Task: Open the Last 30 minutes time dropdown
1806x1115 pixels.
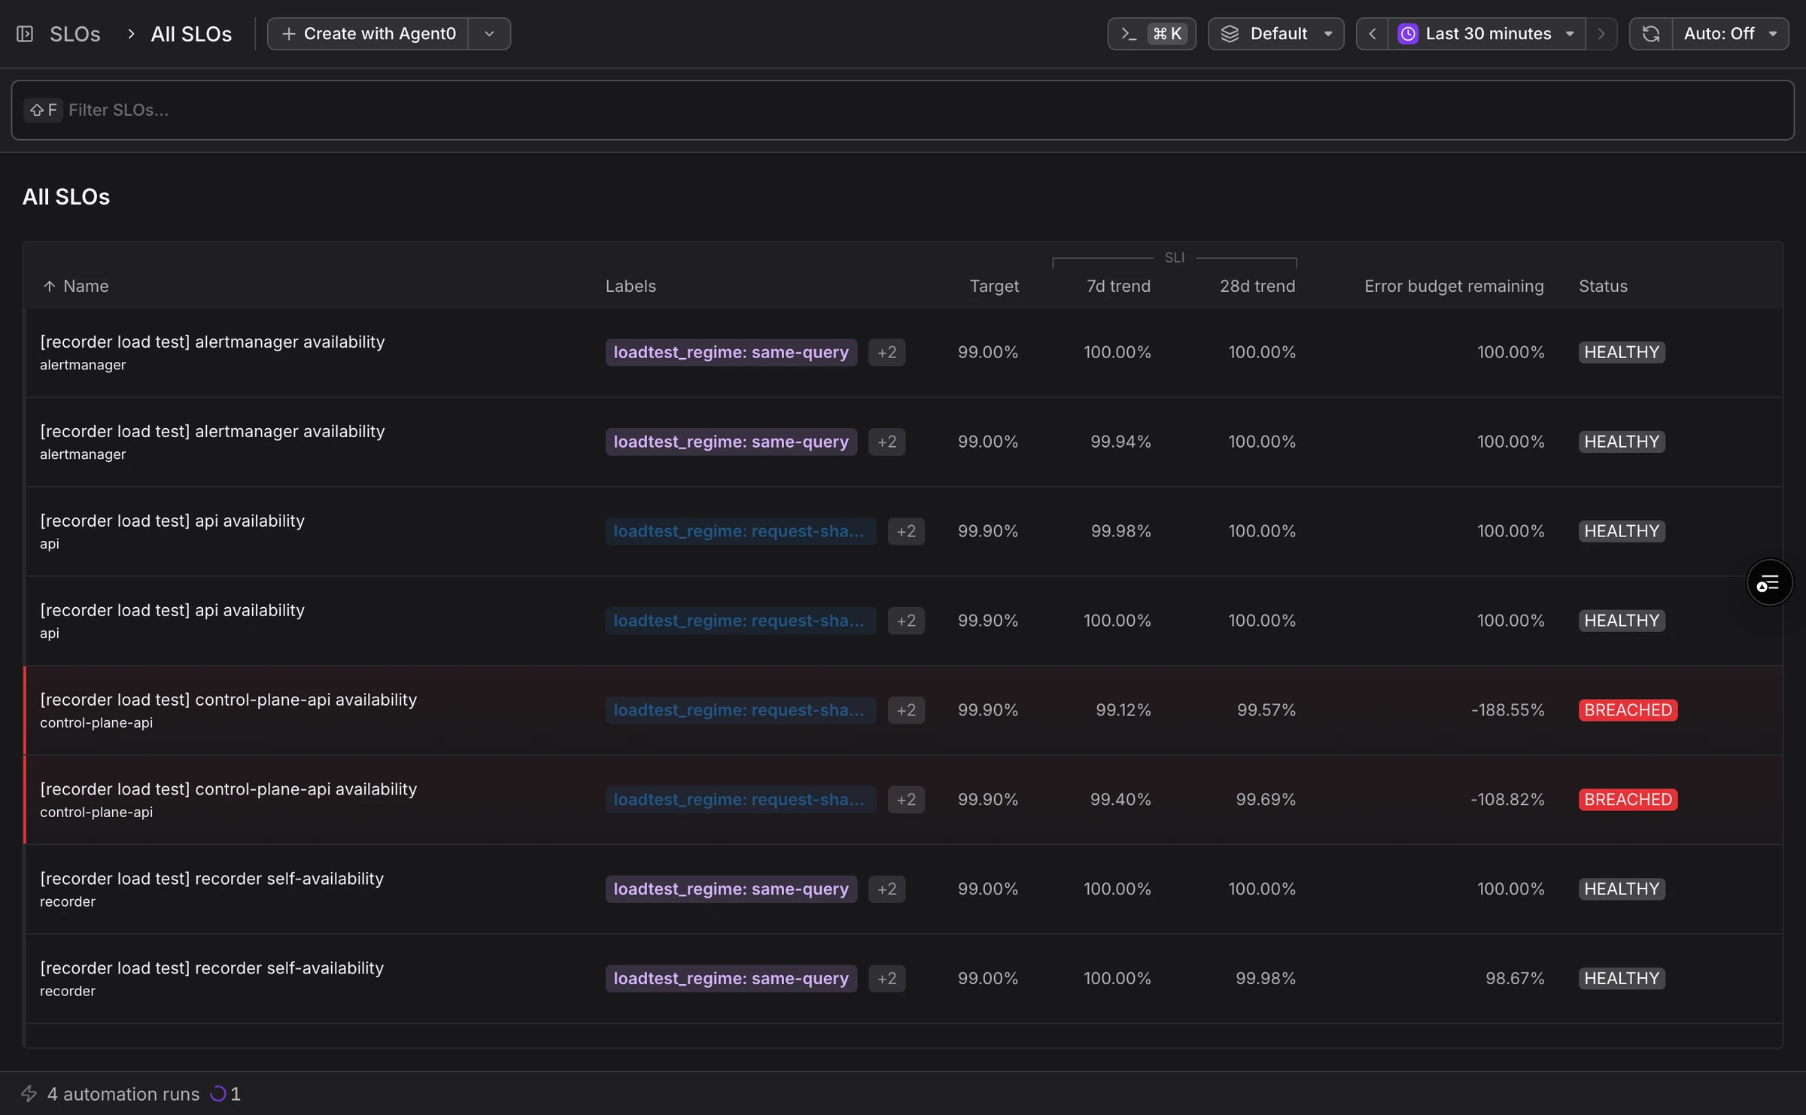Action: point(1486,34)
